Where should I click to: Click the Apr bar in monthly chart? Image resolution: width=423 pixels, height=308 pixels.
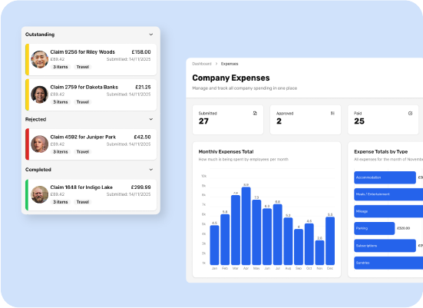tap(246, 226)
